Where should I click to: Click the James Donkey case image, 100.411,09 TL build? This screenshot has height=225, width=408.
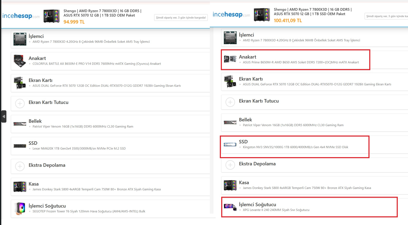click(x=230, y=185)
